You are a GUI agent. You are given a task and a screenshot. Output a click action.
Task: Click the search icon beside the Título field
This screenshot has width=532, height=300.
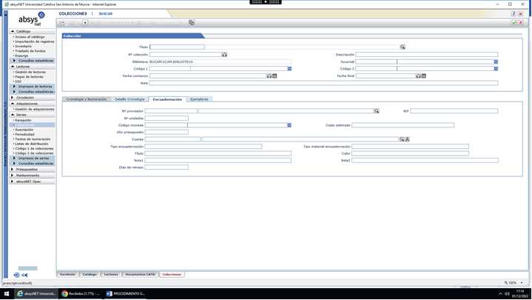403,47
